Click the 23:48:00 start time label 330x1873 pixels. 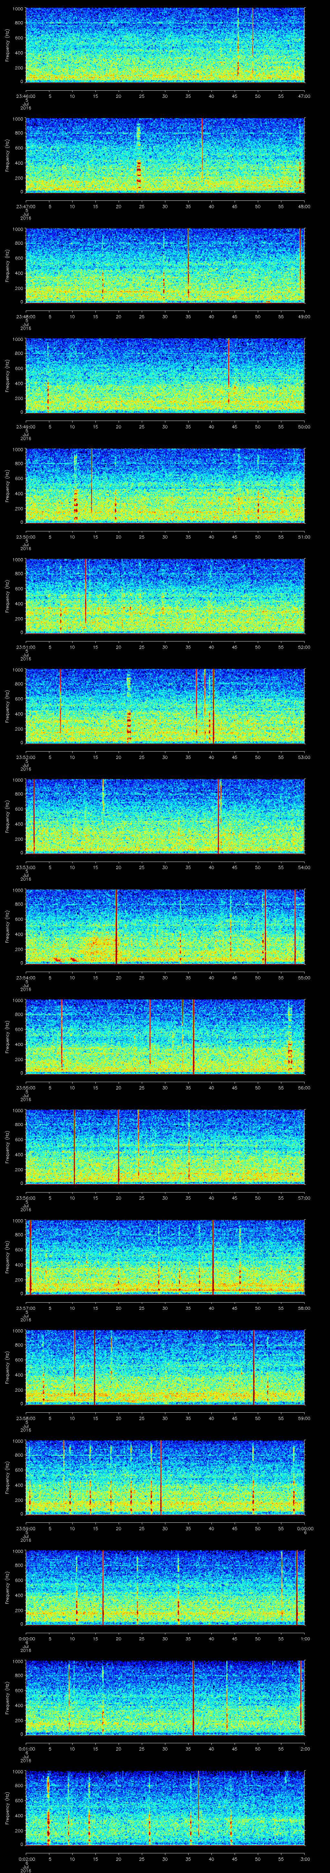coord(26,316)
